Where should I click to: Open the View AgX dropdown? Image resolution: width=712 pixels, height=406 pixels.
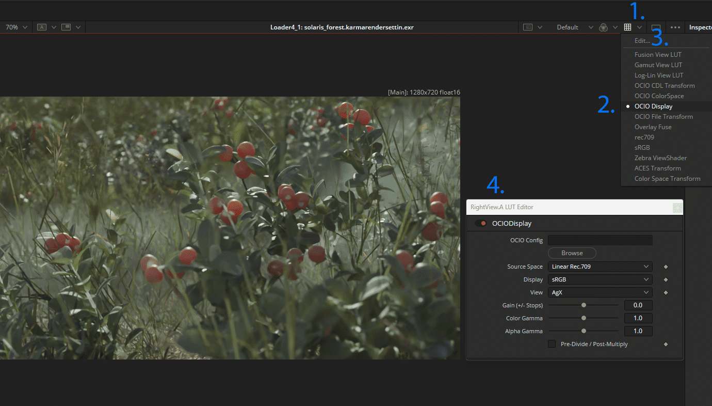click(600, 292)
